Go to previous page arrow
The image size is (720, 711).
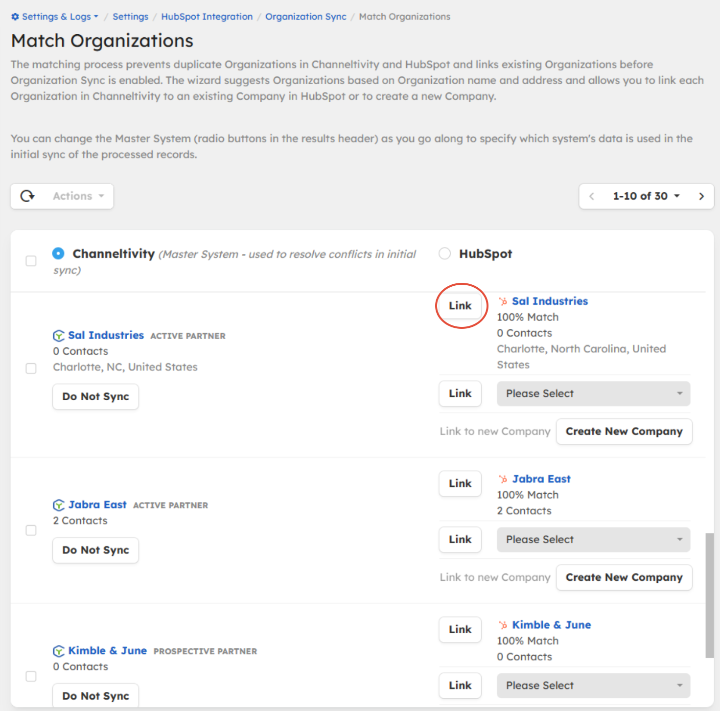592,196
